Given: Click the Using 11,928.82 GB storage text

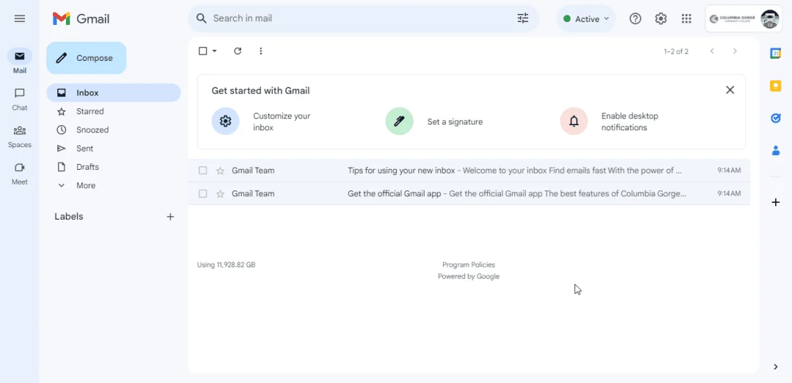Looking at the screenshot, I should [x=226, y=265].
